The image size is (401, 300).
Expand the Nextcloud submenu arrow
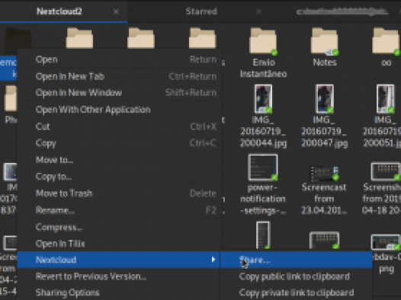click(x=213, y=260)
